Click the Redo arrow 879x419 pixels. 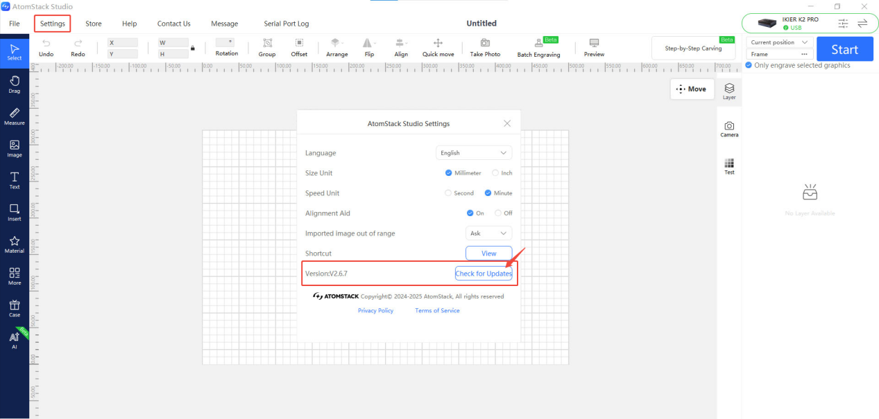[78, 47]
